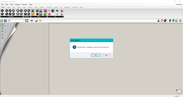Screen dimensions: 183x97
Task: Toggle the eye preview visibility icon
Action: pyautogui.click(x=32, y=21)
